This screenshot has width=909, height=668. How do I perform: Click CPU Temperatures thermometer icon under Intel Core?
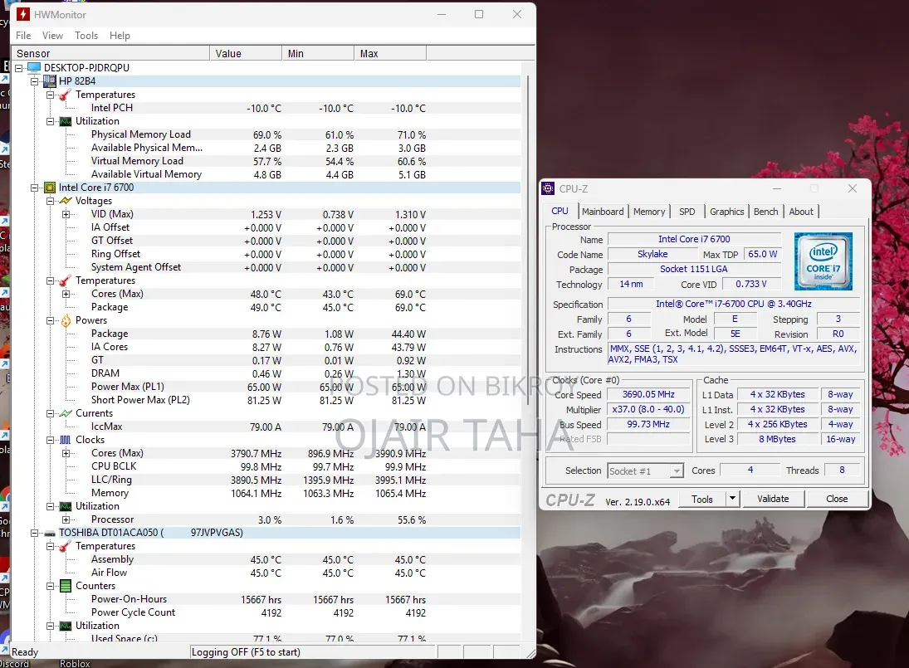coord(66,280)
